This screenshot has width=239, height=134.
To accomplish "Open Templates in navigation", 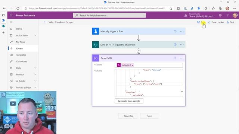I will [21, 55].
